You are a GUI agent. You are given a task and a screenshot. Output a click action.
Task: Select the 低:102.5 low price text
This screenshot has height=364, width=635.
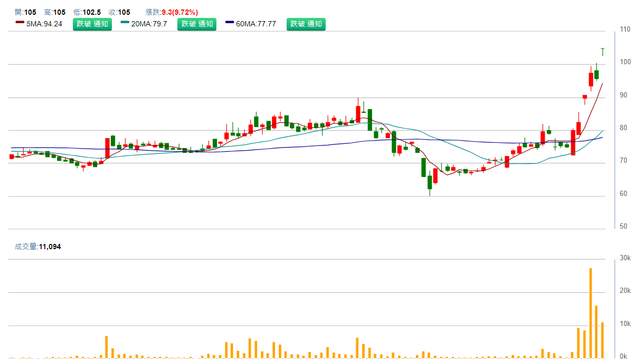click(x=87, y=12)
